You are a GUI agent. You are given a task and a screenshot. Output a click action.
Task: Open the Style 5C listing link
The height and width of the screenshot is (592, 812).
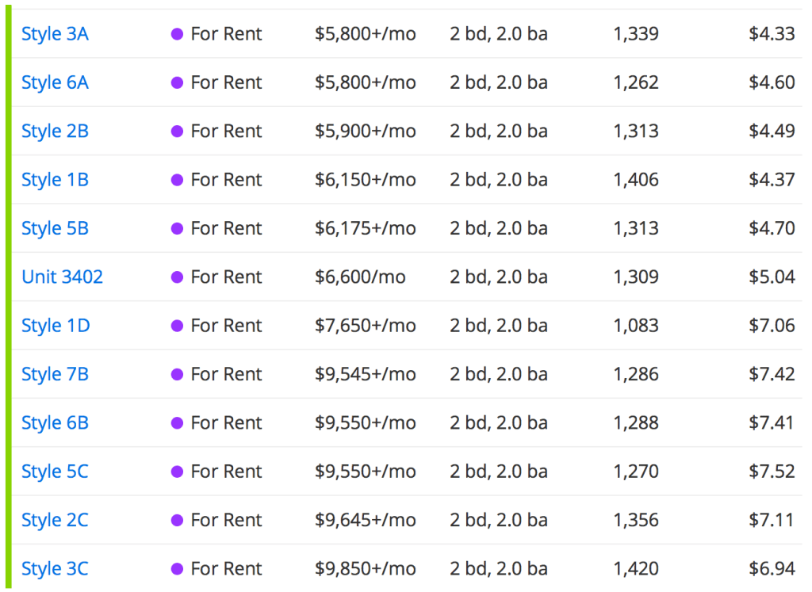55,472
